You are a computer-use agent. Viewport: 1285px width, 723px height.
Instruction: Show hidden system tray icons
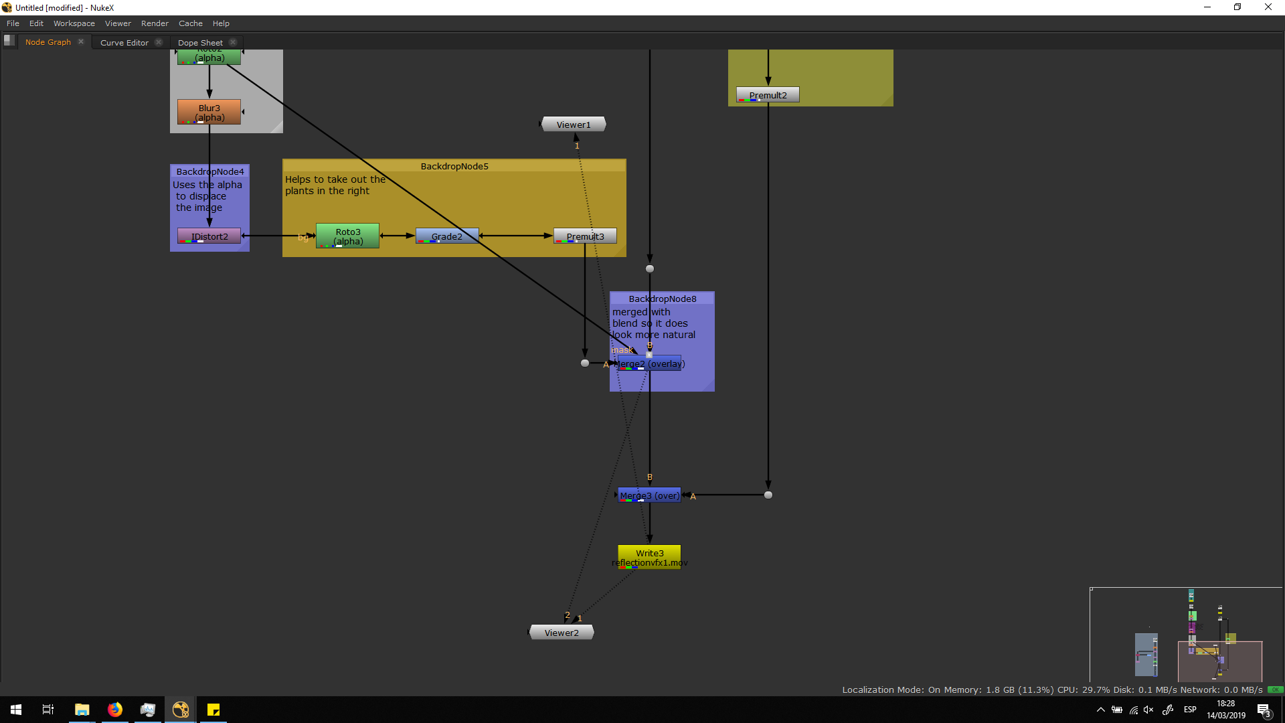click(1100, 710)
